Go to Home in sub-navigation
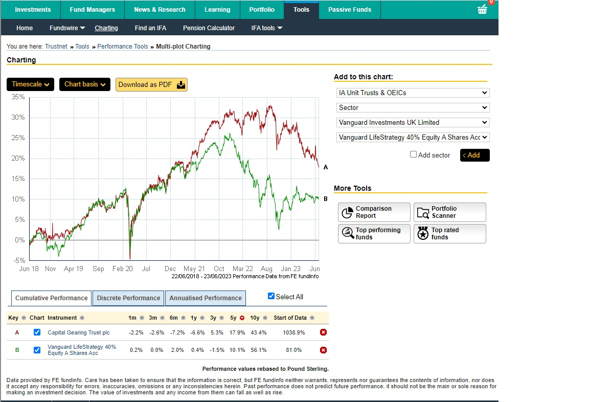589x402 pixels. click(25, 28)
